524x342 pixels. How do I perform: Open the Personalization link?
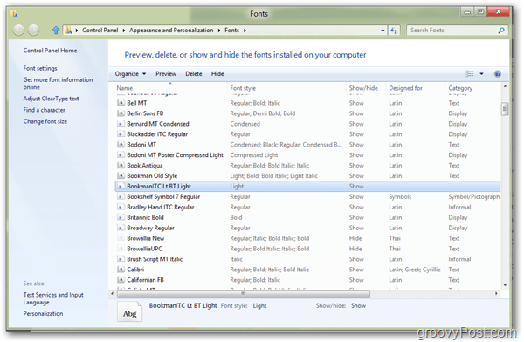pos(43,313)
